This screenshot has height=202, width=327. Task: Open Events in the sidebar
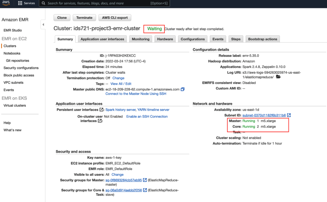pyautogui.click(x=9, y=90)
